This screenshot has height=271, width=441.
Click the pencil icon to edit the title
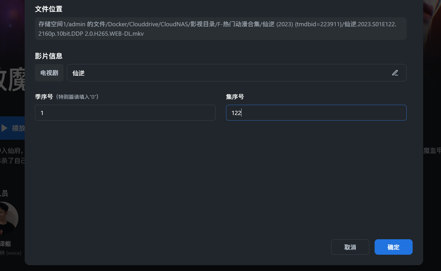click(395, 73)
